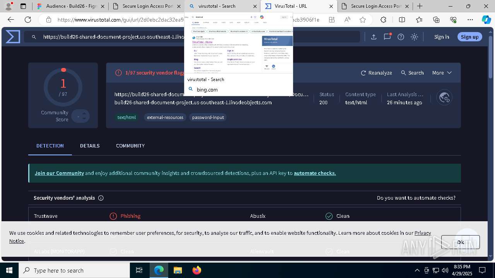Click the virustotal search tab preview thumbnail
Image resolution: width=495 pixels, height=278 pixels.
click(x=239, y=43)
